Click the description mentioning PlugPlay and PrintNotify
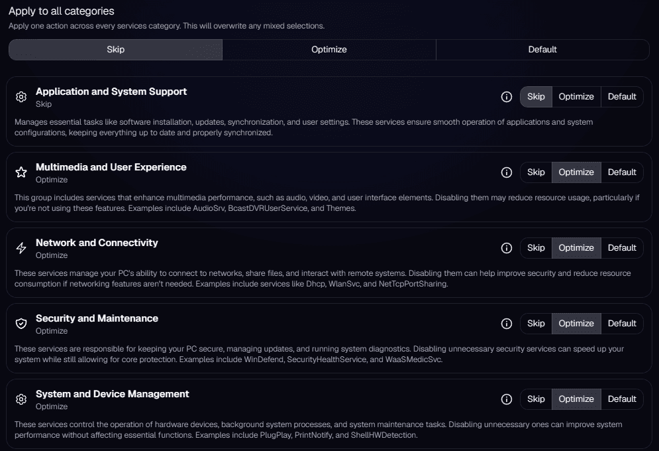 coord(319,430)
